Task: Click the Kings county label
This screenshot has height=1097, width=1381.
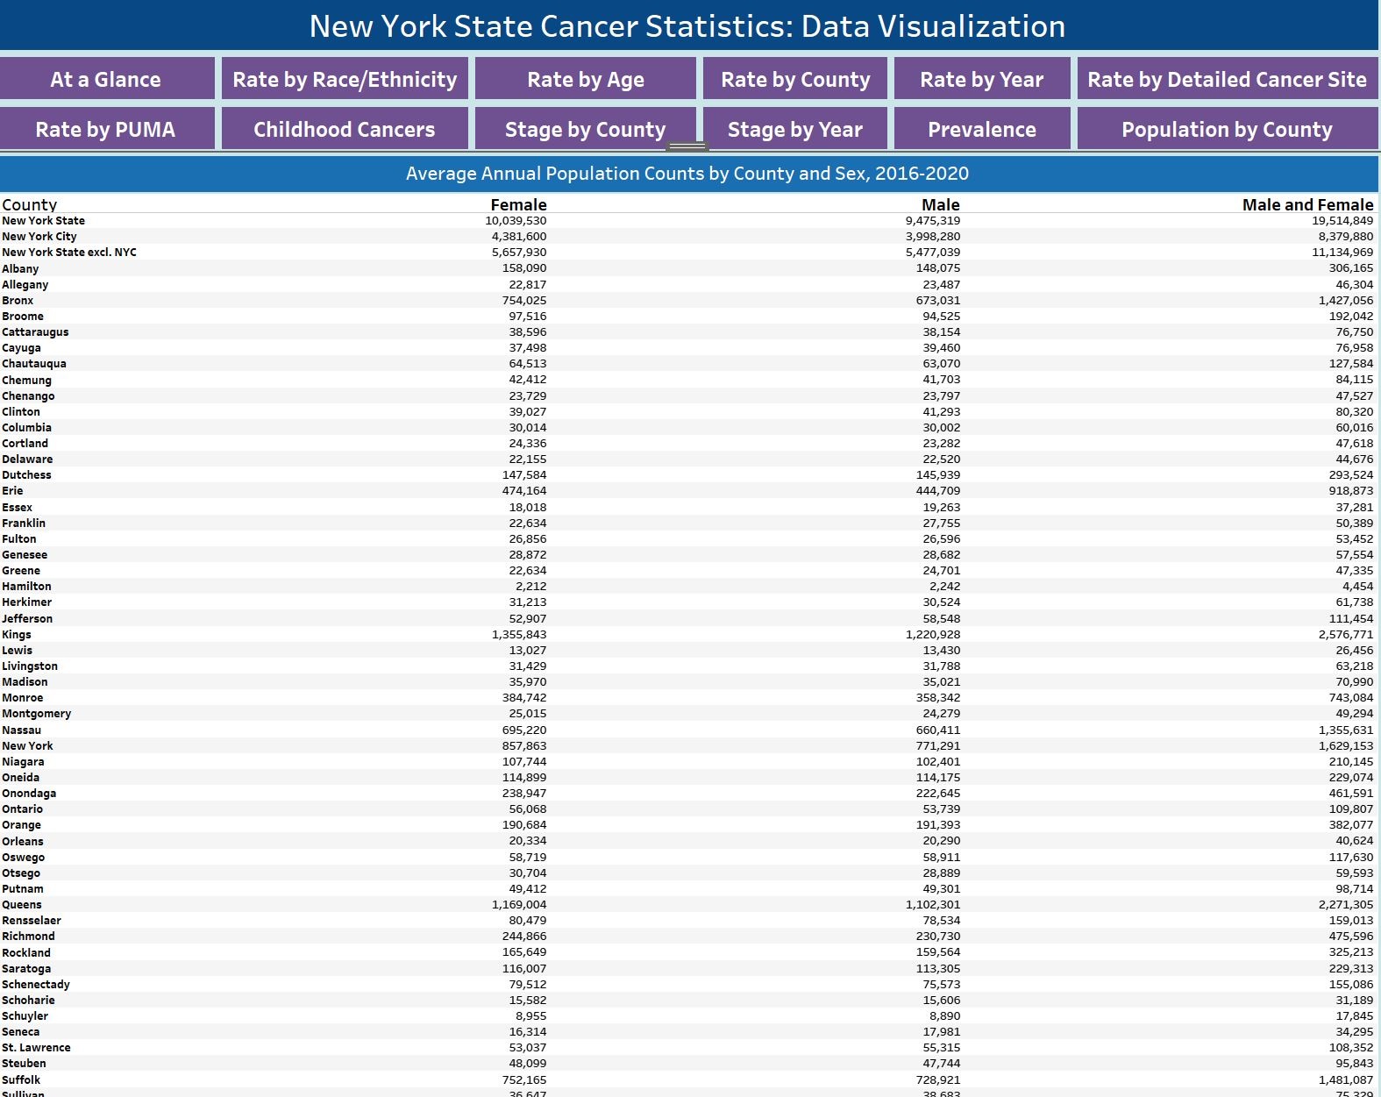Action: (x=17, y=634)
